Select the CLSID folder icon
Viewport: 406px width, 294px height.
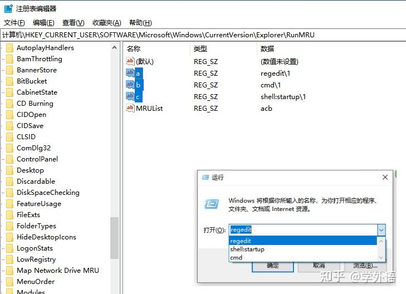pos(9,137)
